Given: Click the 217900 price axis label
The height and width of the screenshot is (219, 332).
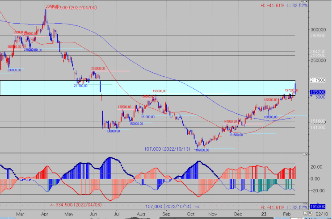Looking at the screenshot, I should pyautogui.click(x=318, y=80).
